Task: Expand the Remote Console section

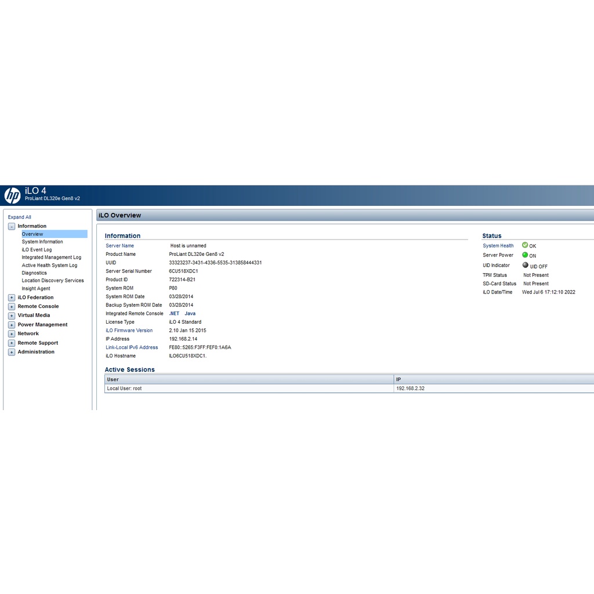Action: click(12, 306)
